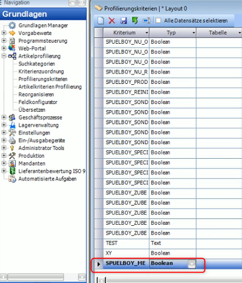Expand the Vorgabewerte tree node

click(x=4, y=33)
